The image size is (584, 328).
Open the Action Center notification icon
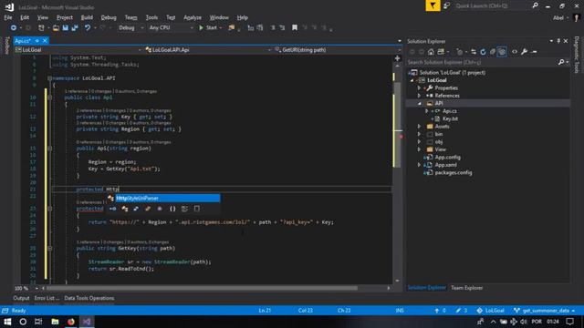pyautogui.click(x=569, y=322)
